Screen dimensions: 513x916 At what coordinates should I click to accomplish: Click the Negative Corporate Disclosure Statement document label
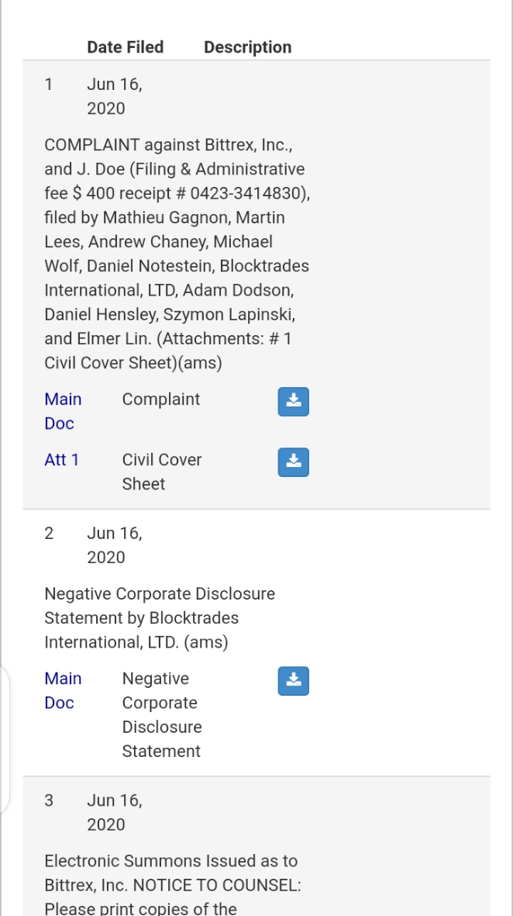(x=161, y=714)
